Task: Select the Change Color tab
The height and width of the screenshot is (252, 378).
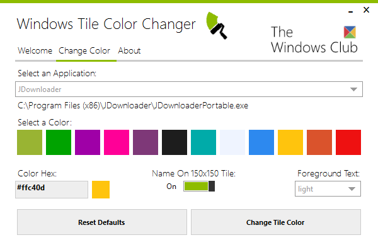Action: coord(84,50)
